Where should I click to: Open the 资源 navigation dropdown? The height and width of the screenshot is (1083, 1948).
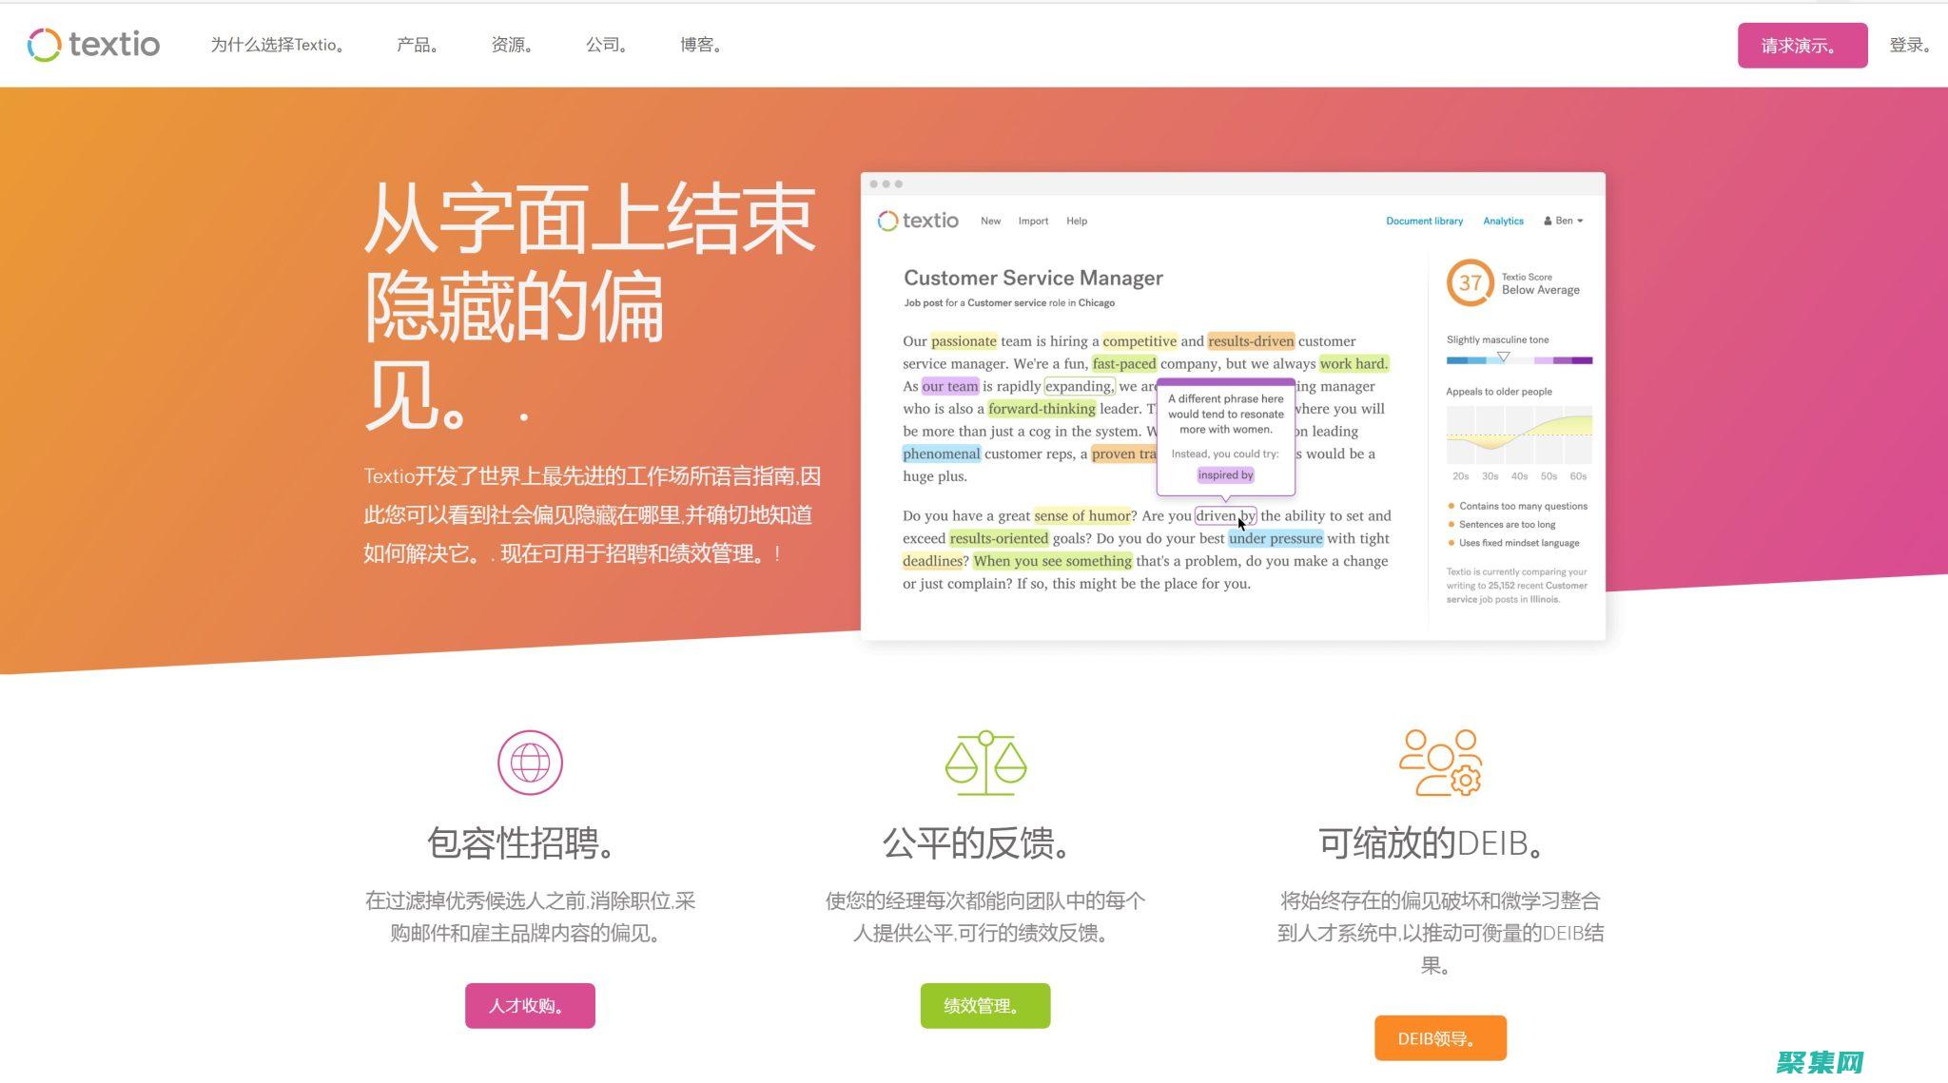tap(510, 44)
